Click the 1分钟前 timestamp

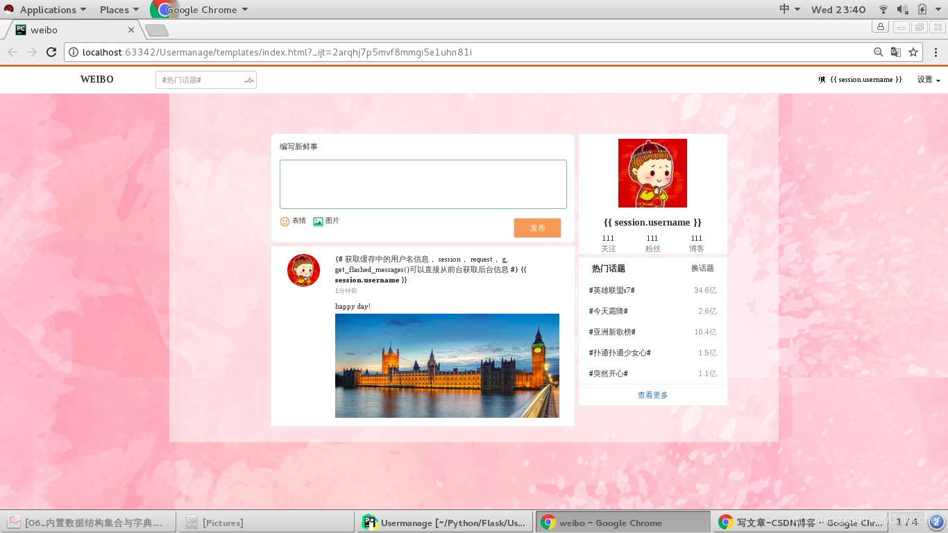pos(346,291)
